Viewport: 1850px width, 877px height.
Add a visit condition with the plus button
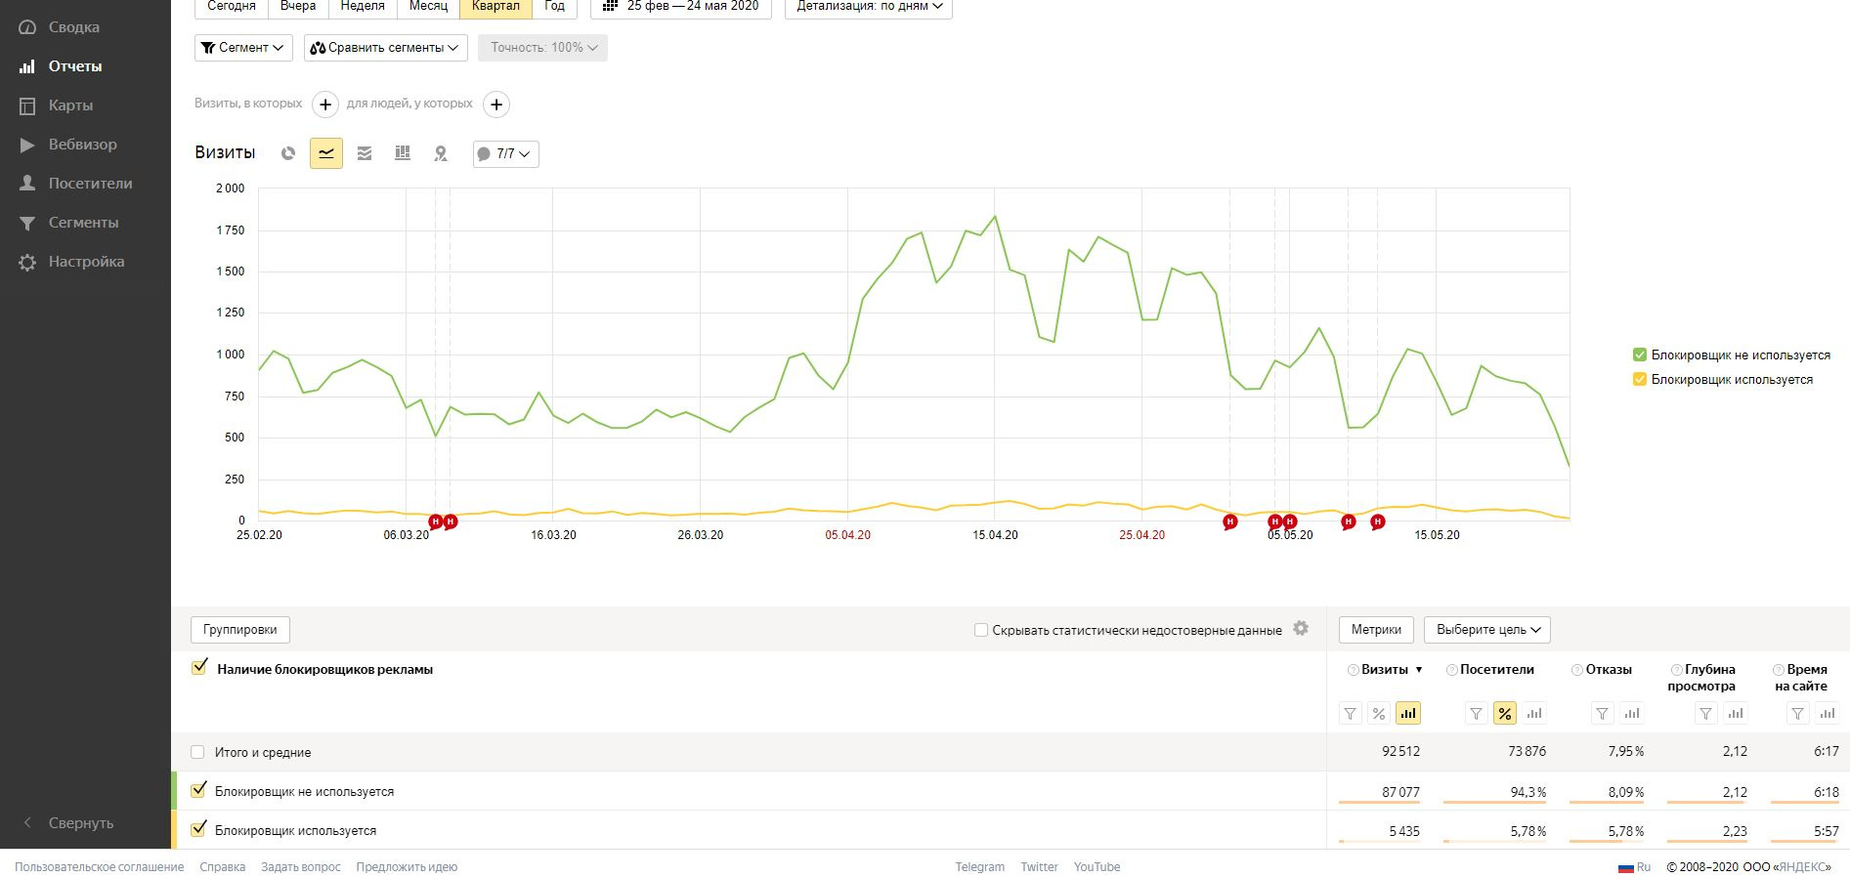[x=325, y=104]
